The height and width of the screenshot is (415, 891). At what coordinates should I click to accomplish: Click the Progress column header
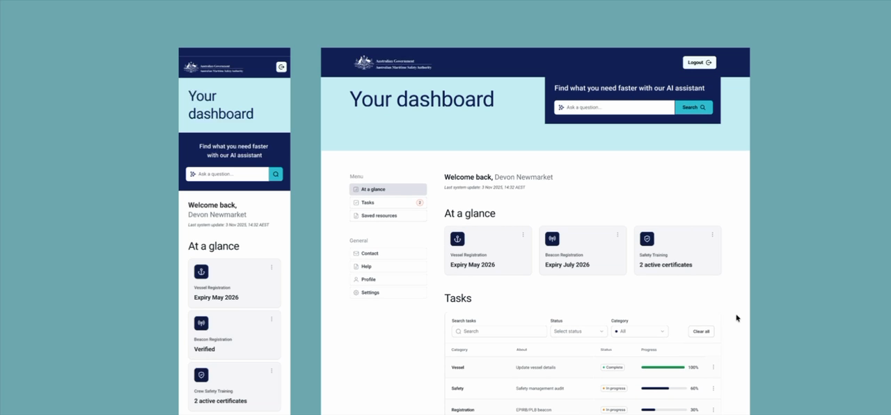click(x=649, y=350)
